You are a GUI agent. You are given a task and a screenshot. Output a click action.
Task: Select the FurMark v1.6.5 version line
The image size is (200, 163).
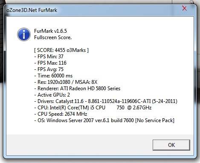50,31
